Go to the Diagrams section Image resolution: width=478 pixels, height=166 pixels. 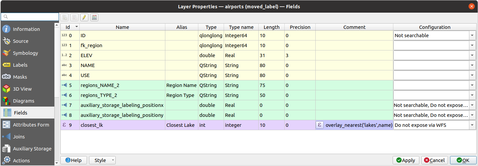pos(23,101)
